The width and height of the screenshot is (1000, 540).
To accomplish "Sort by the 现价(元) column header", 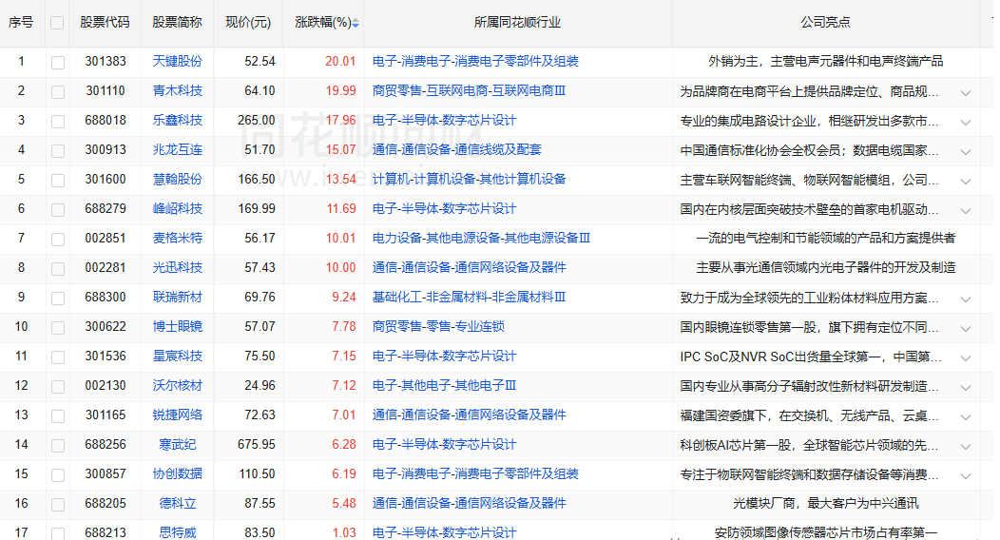I will click(248, 22).
